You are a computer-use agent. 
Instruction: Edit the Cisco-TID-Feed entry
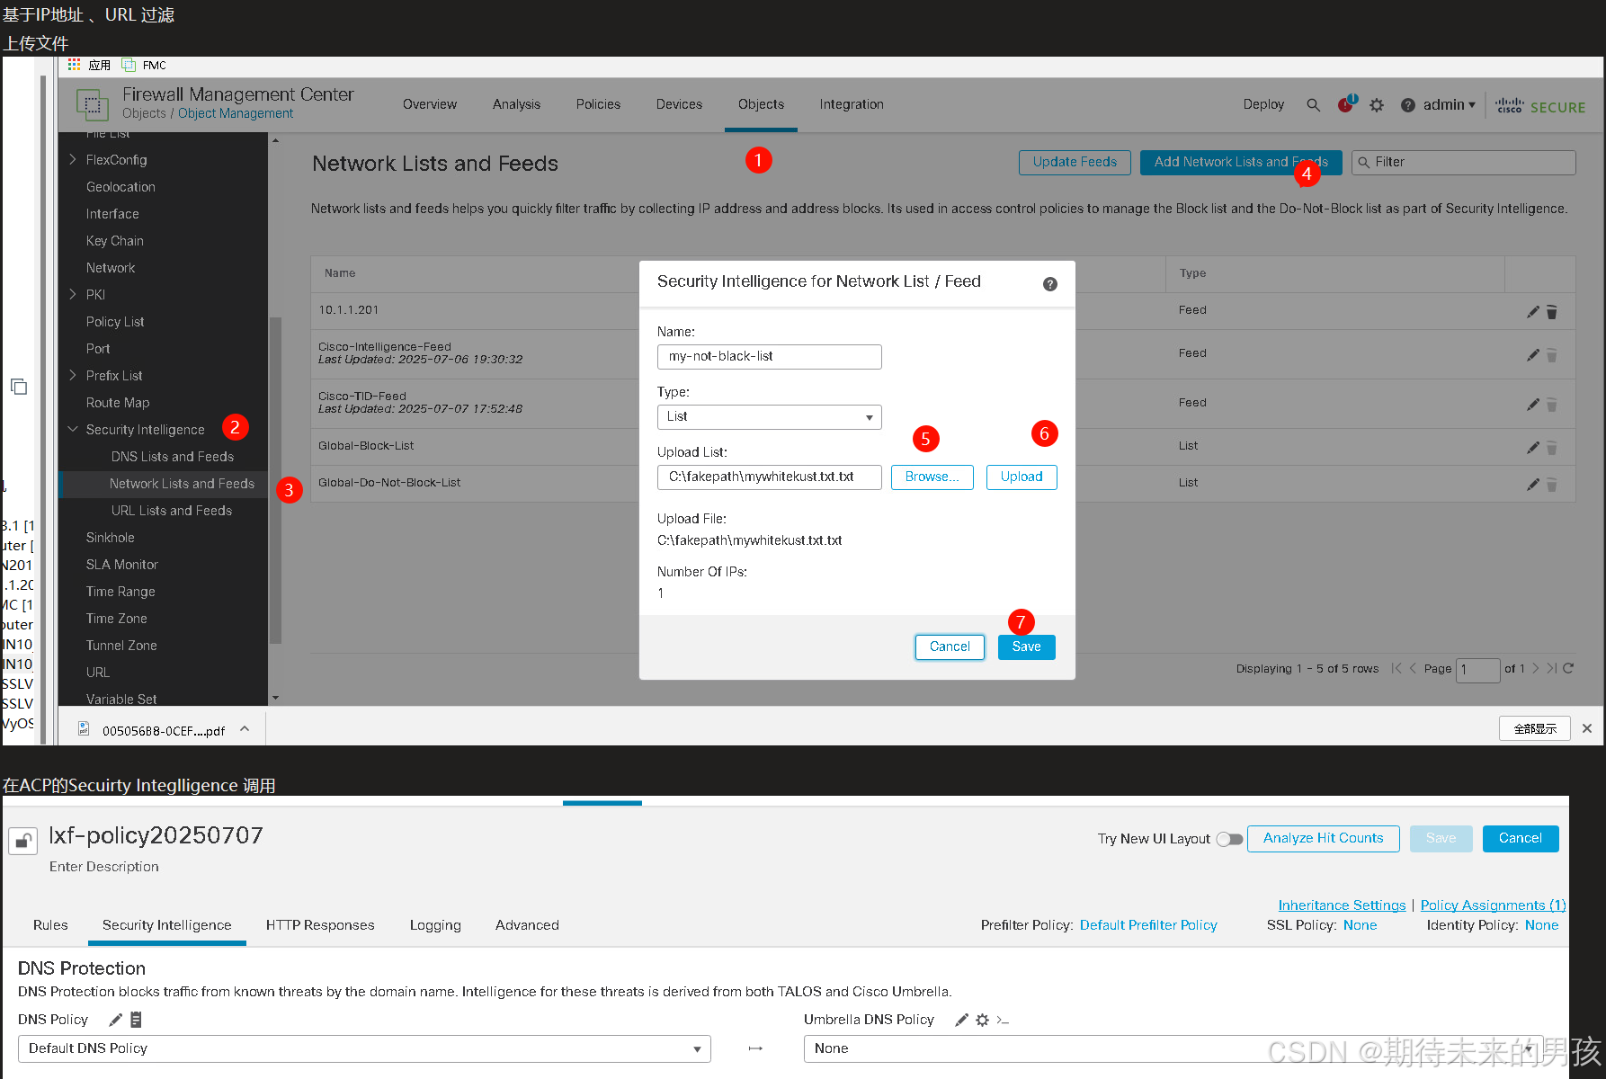[1533, 405]
